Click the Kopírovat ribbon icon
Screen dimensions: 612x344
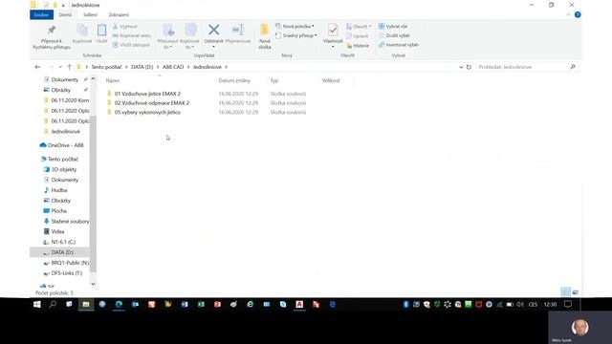[x=82, y=30]
